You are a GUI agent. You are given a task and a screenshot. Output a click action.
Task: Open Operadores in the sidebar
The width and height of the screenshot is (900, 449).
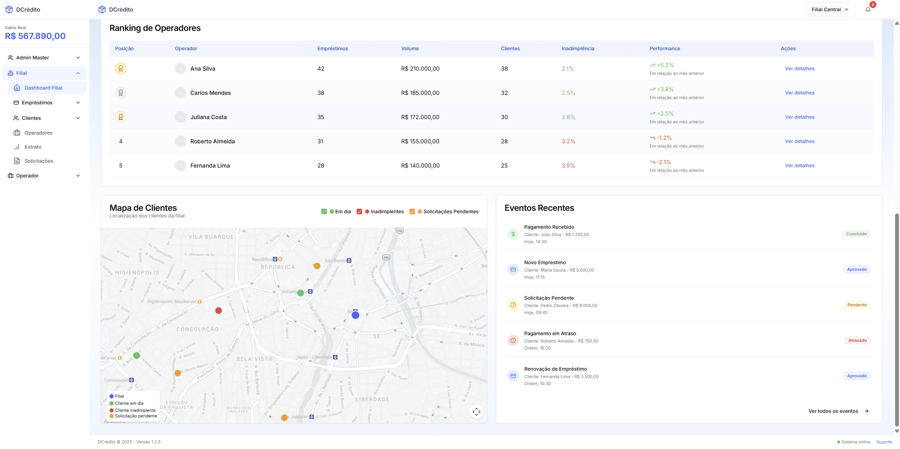(x=38, y=133)
